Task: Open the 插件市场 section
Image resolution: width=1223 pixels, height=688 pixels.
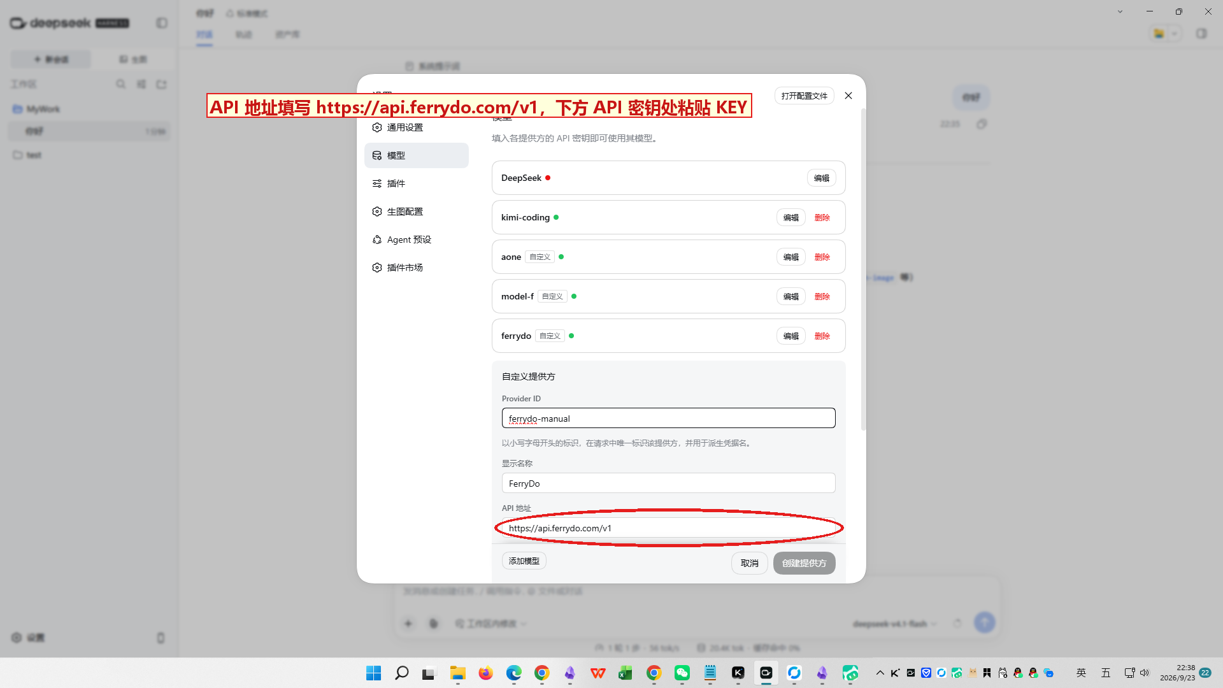Action: (417, 268)
